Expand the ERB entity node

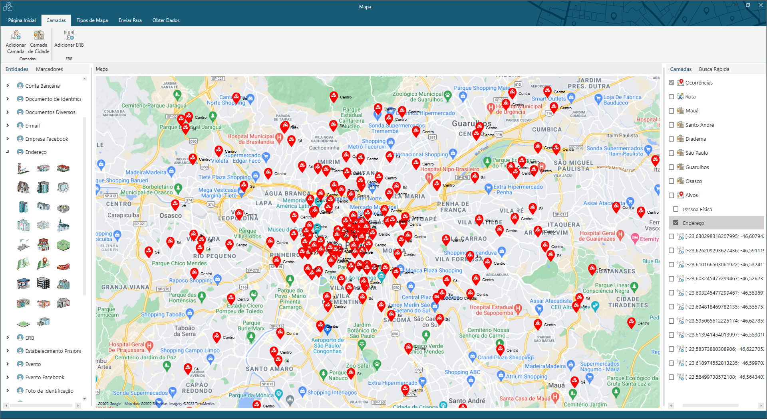[x=7, y=338]
